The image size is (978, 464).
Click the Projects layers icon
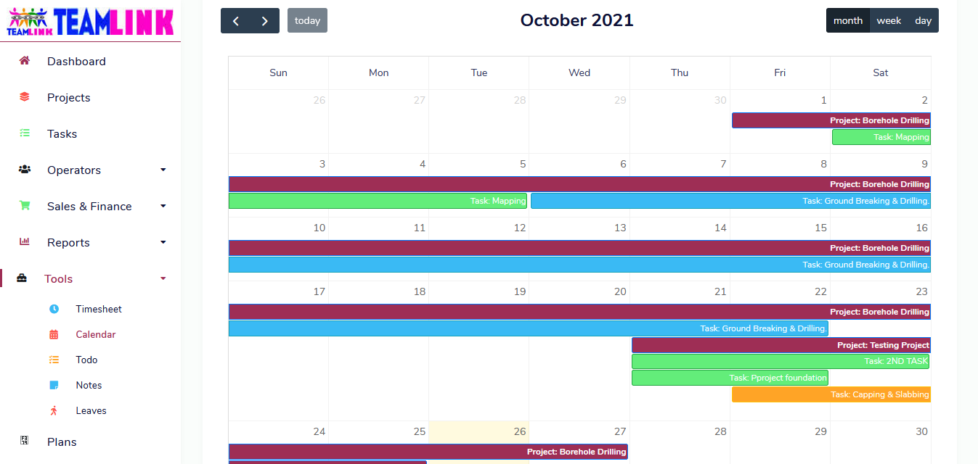25,97
